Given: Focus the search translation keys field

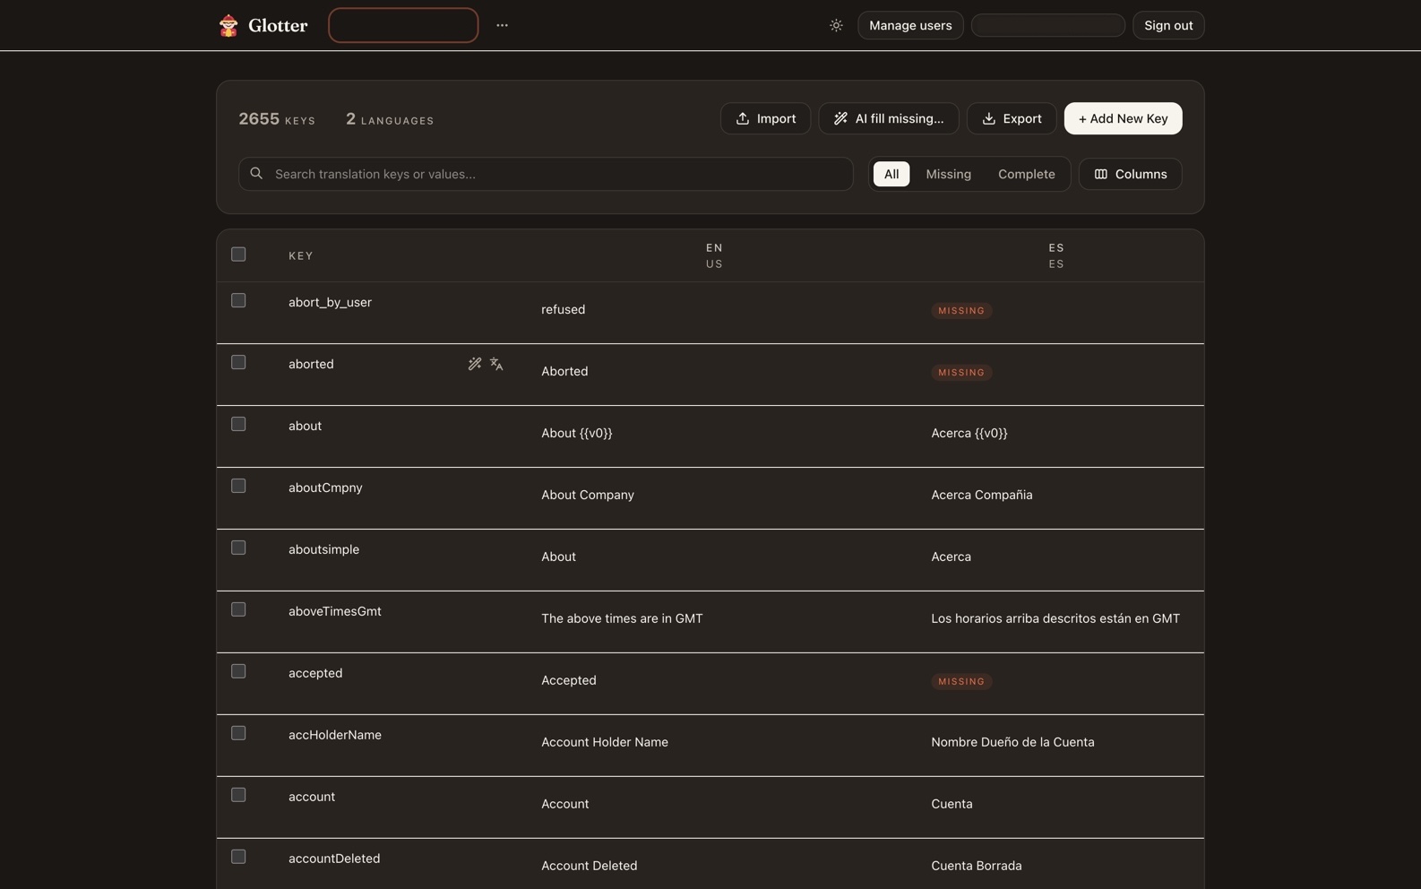Looking at the screenshot, I should (546, 174).
